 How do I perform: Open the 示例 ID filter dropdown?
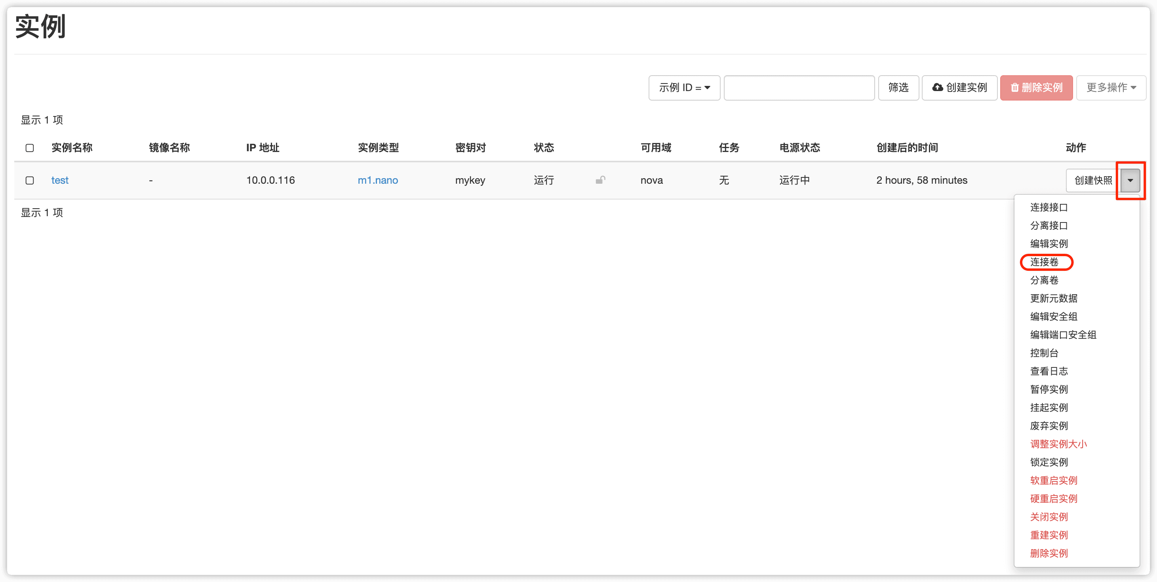[684, 87]
